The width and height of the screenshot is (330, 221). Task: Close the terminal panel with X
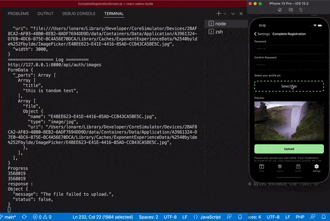click(x=241, y=13)
